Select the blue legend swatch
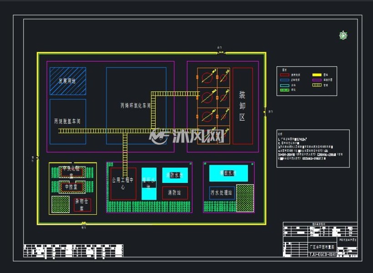Viewport: 373px width, 273px height. (x=284, y=80)
